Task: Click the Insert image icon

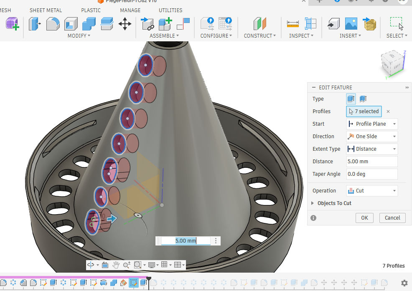Action: (351, 24)
